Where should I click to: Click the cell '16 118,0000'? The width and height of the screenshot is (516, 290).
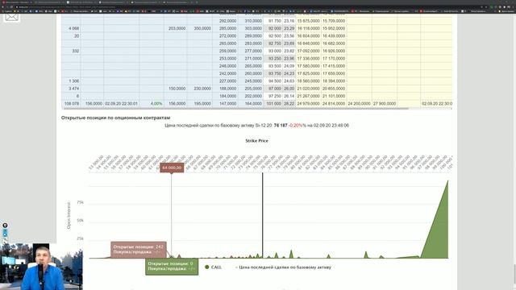coord(308,28)
